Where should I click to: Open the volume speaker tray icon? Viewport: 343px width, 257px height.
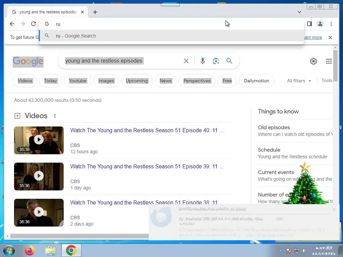pyautogui.click(x=304, y=251)
